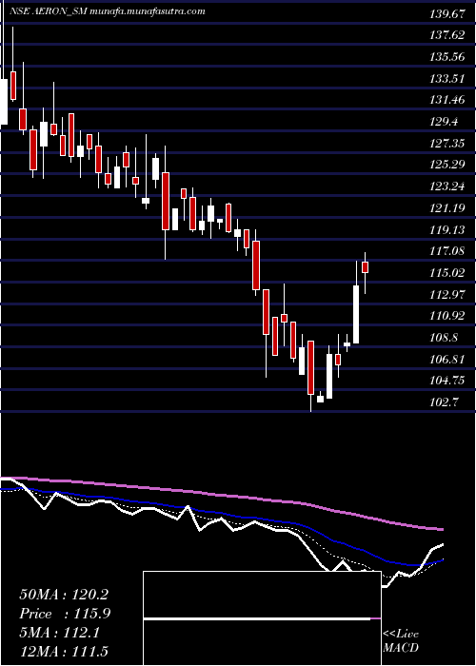Click the 108.8 price axis label
This screenshot has height=666, width=476.
445,338
